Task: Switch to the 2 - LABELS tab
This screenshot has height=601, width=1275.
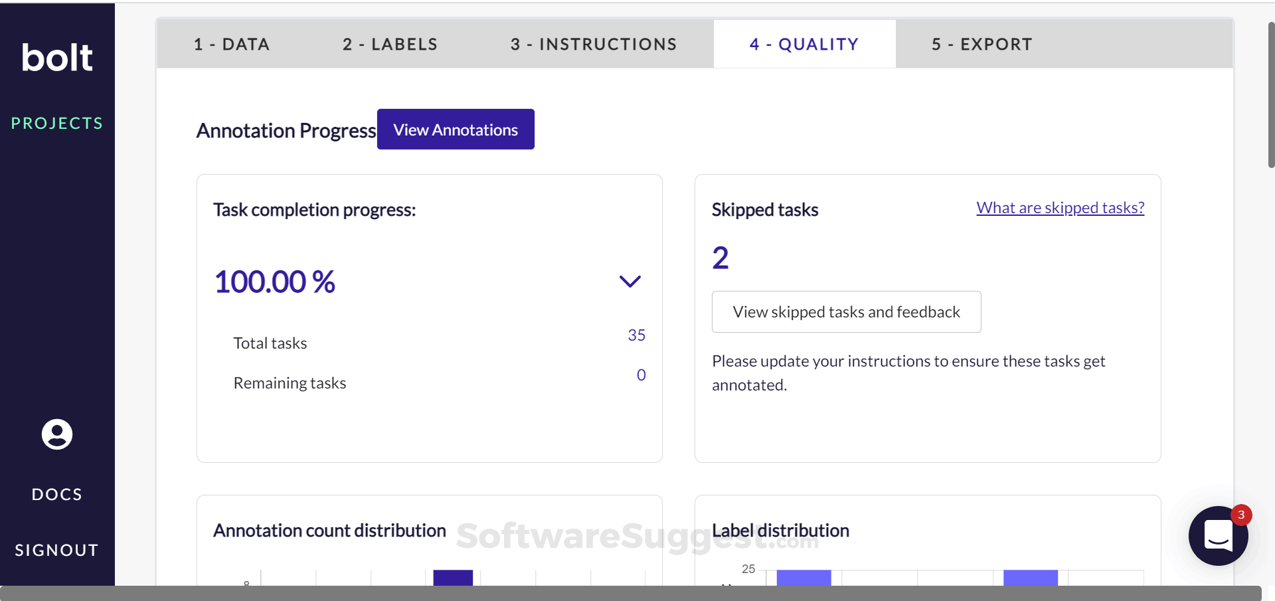Action: [390, 44]
